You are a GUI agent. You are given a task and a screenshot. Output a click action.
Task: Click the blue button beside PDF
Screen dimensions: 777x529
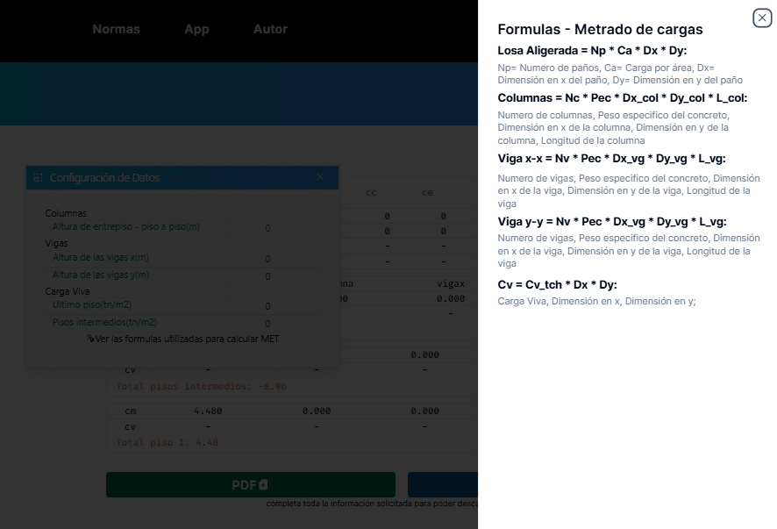point(443,484)
